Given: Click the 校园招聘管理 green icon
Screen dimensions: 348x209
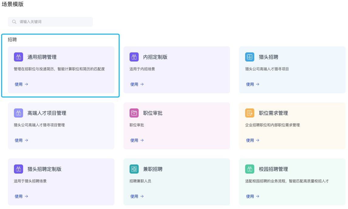Looking at the screenshot, I should pos(250,169).
